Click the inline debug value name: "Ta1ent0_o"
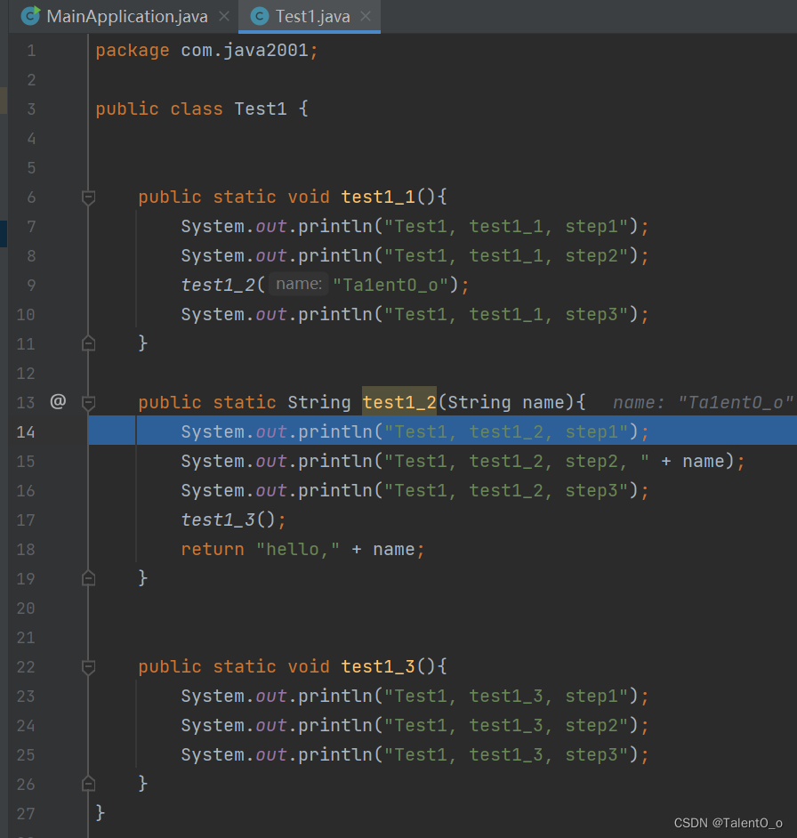 [703, 402]
